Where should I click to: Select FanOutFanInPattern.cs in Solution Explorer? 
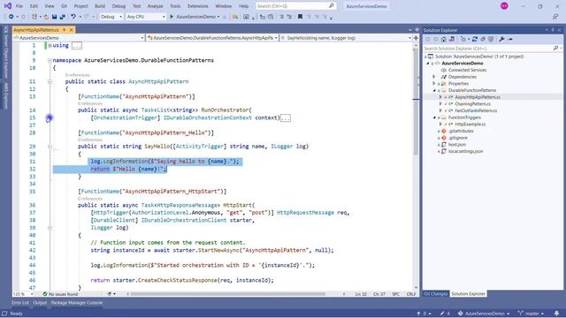[x=476, y=110]
